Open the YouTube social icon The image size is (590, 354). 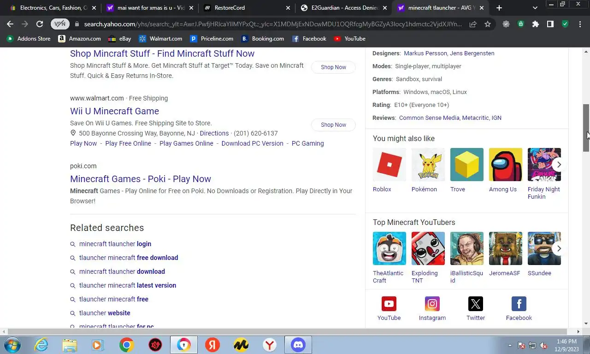tap(389, 304)
